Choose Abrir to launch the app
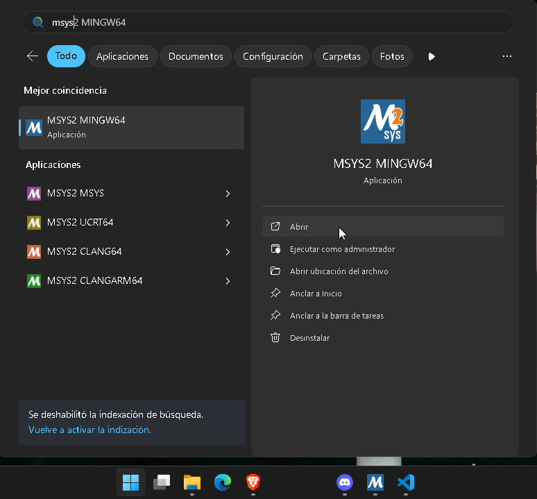The height and width of the screenshot is (499, 537). click(x=382, y=226)
